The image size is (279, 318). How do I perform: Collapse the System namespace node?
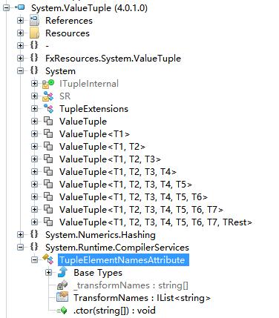21,71
